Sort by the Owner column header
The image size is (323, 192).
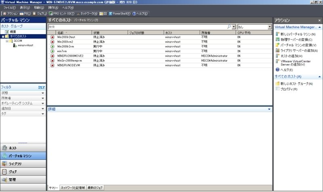218,33
